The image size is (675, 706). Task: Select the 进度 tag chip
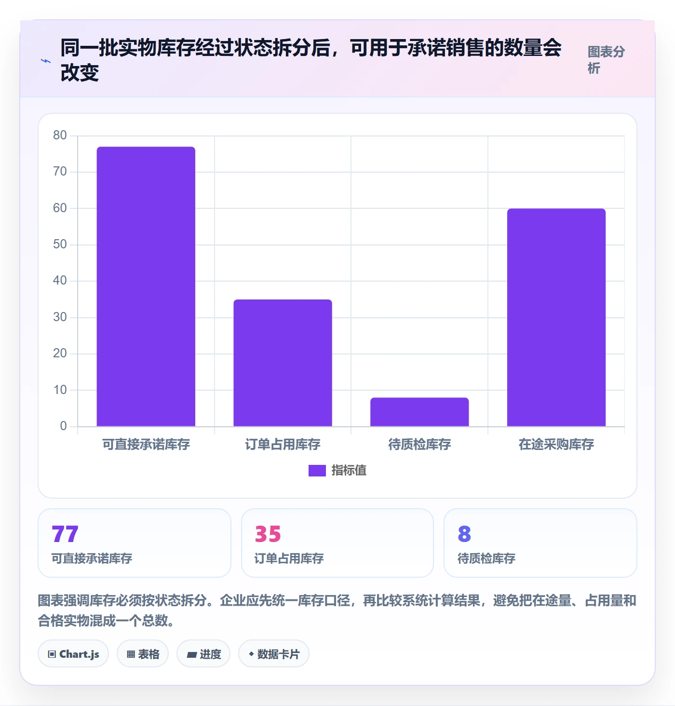(203, 654)
